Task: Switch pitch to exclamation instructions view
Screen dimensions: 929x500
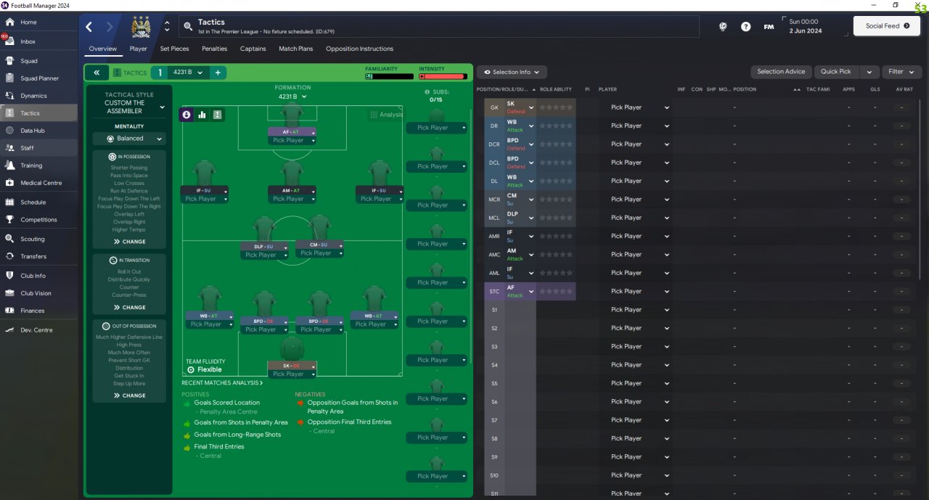Action: coord(218,115)
